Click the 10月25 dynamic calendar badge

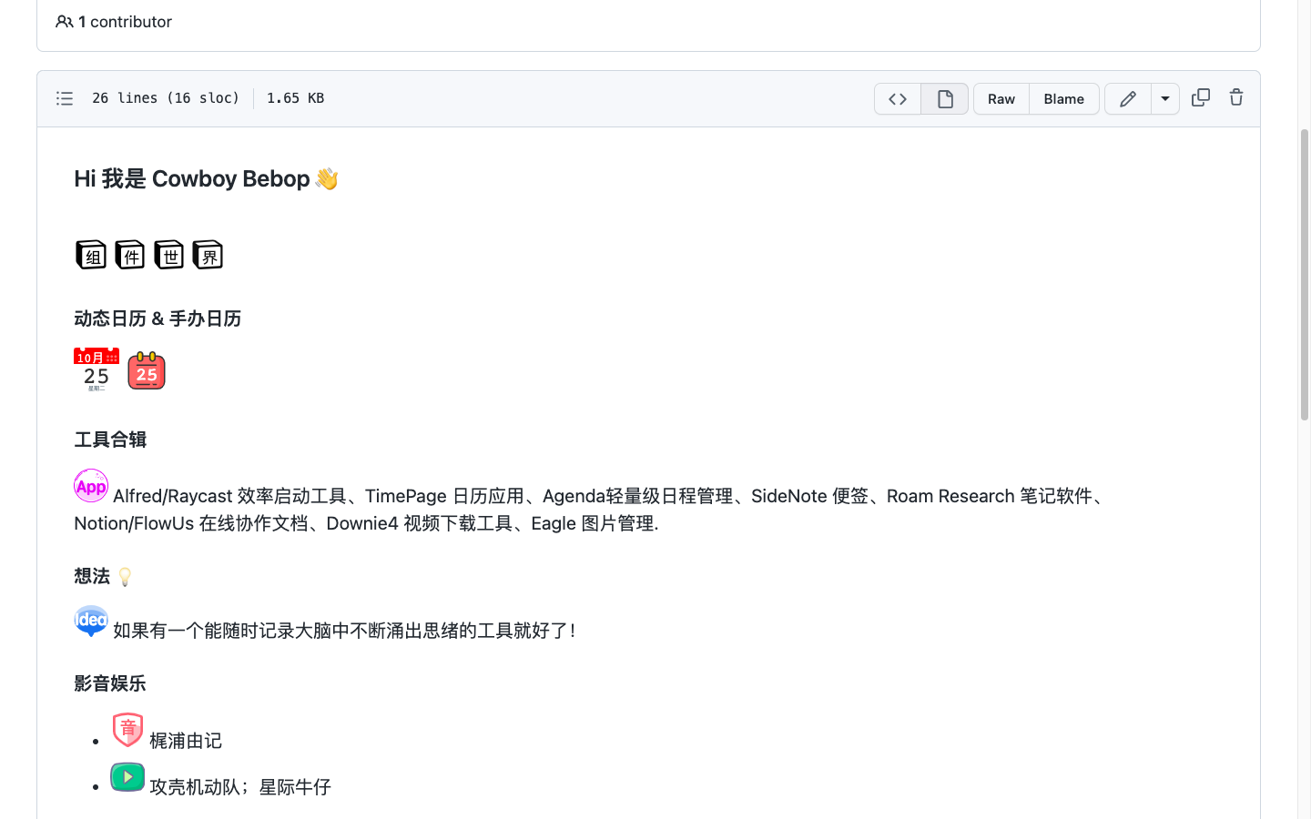pyautogui.click(x=97, y=369)
